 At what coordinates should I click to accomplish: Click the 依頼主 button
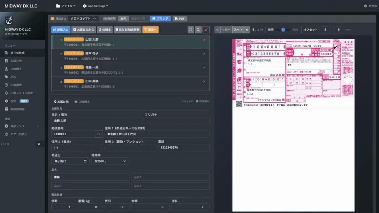tap(105, 30)
